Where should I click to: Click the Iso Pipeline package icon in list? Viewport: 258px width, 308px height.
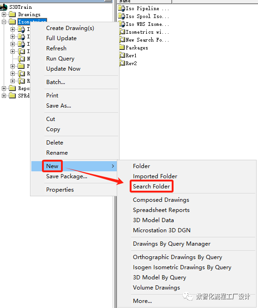click(121, 8)
